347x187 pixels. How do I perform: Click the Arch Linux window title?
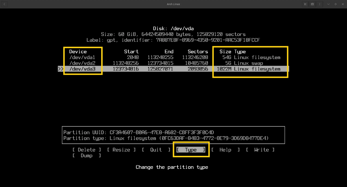(x=173, y=4)
